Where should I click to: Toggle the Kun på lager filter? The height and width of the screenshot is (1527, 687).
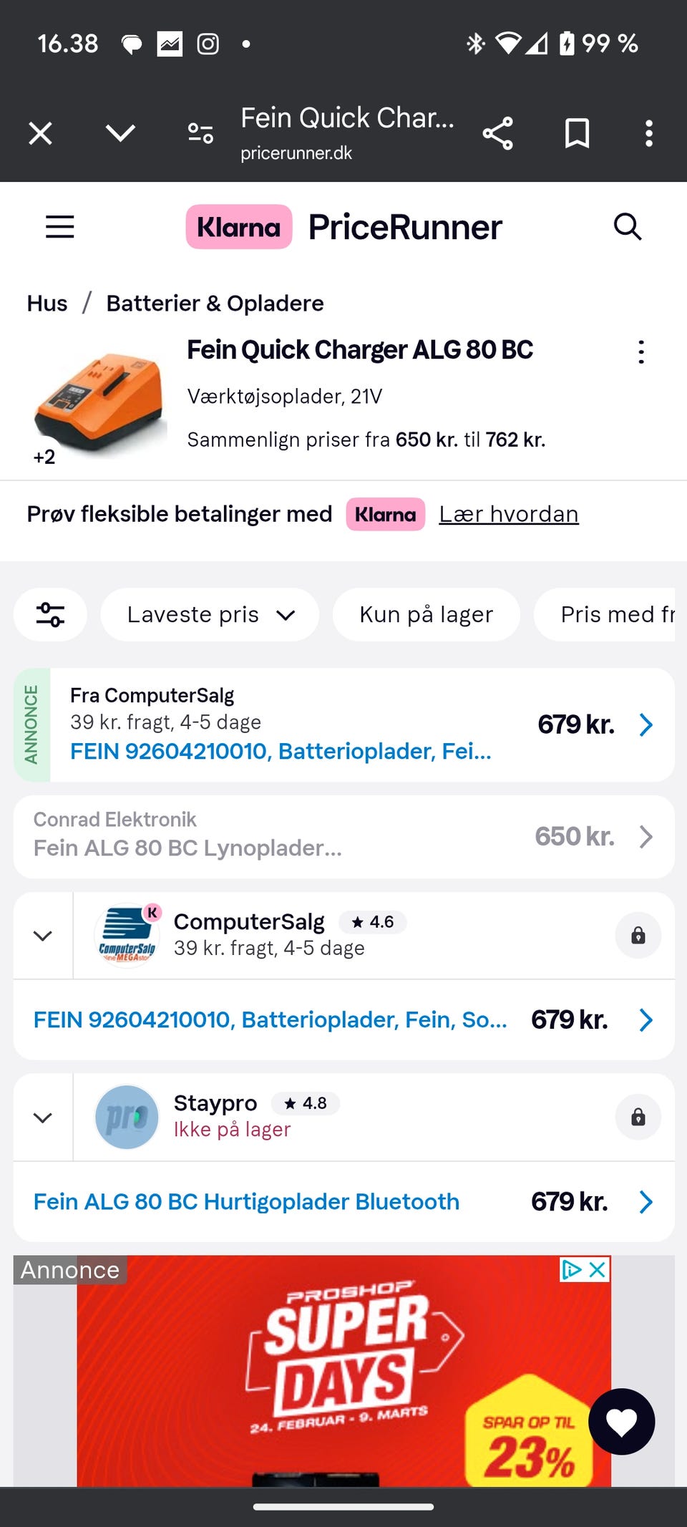[426, 614]
